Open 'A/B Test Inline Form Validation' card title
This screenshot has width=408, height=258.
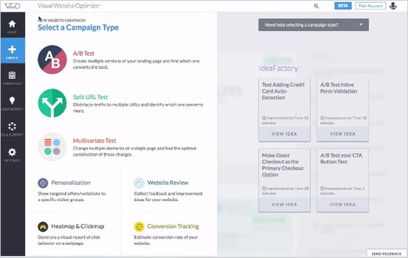coord(339,88)
